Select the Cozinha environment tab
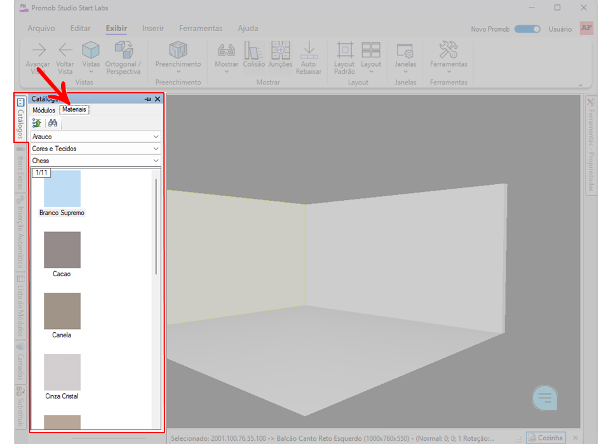 546,438
